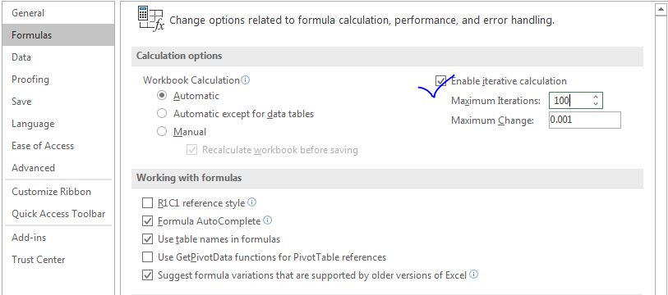Click the Maximum Change input field
Screen dimensions: 668x295
(584, 120)
